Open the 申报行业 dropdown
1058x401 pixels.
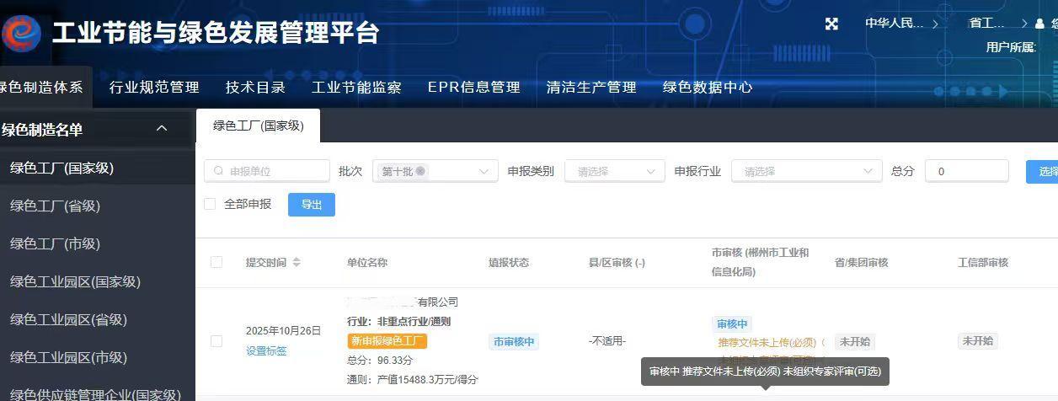click(x=807, y=171)
